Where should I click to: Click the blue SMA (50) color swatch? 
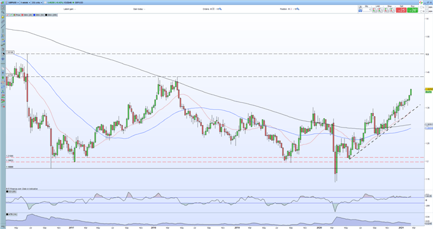[34, 15]
